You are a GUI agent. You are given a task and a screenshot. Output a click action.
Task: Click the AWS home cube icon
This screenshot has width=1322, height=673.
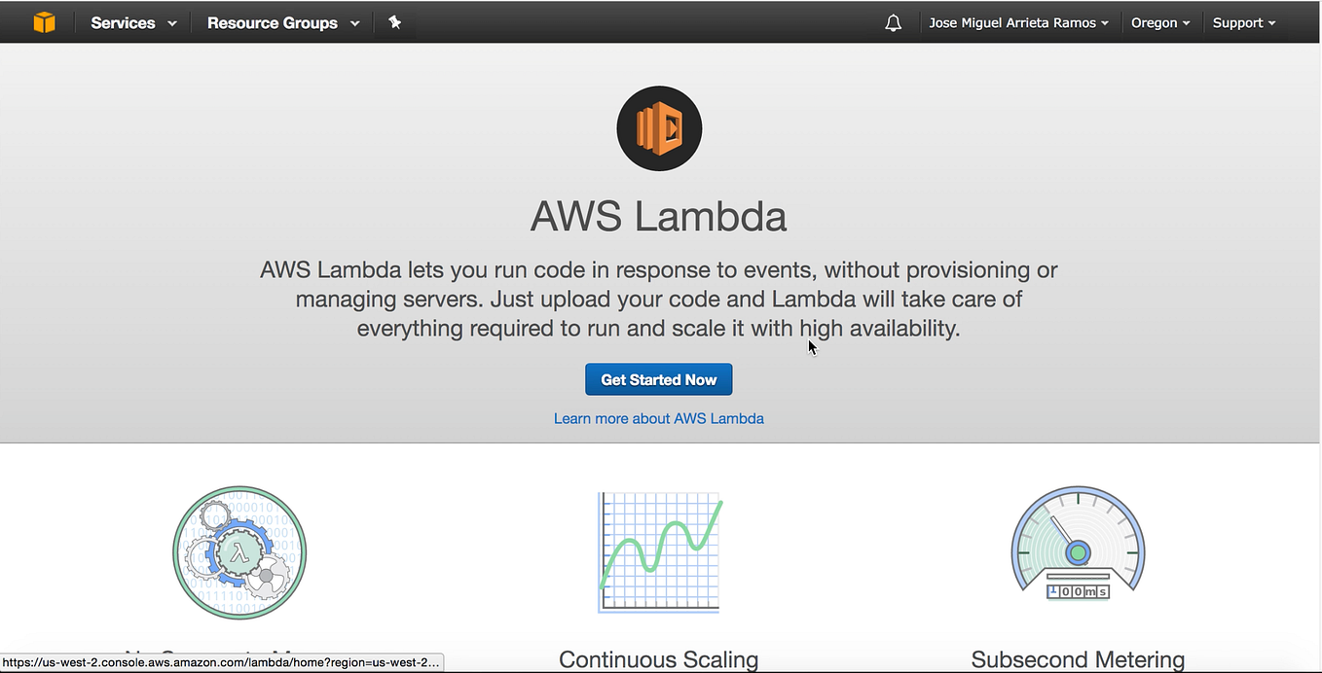[44, 21]
